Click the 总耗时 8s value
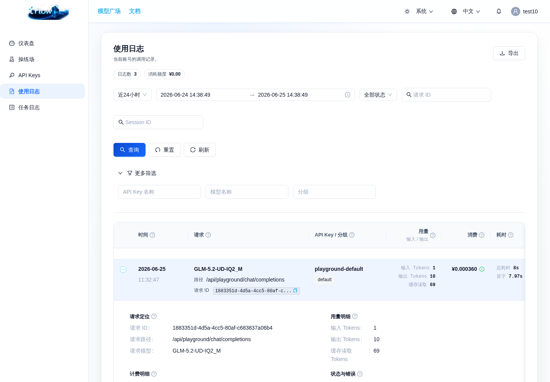 (x=508, y=268)
